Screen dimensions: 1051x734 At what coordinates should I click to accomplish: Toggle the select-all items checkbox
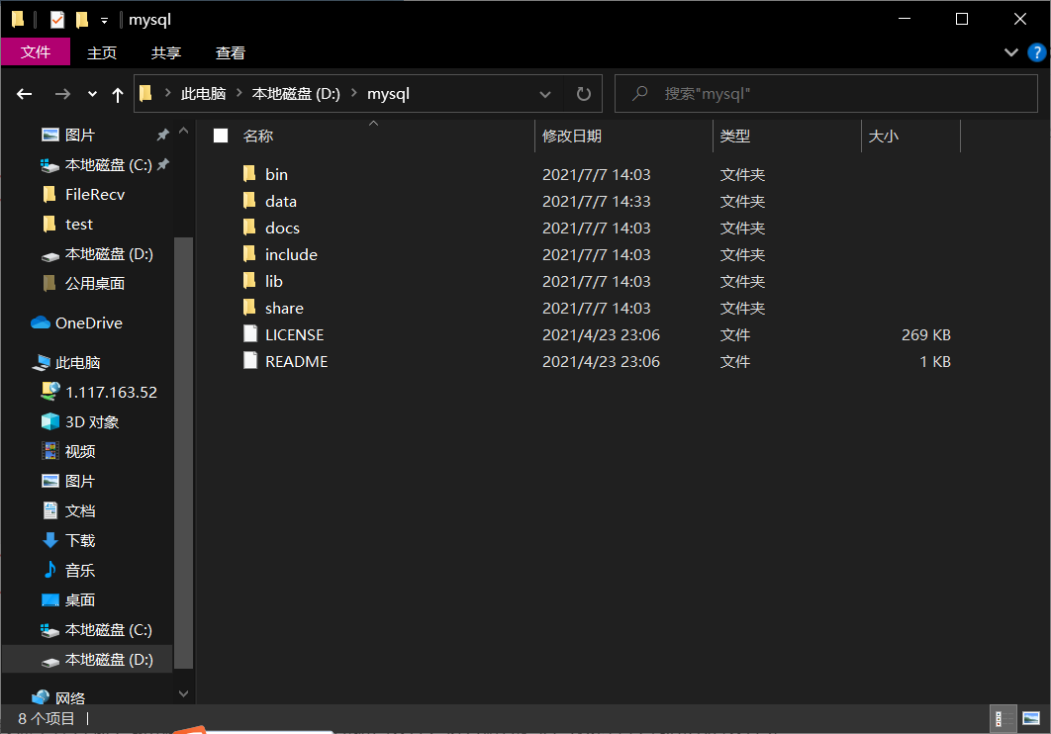tap(221, 136)
